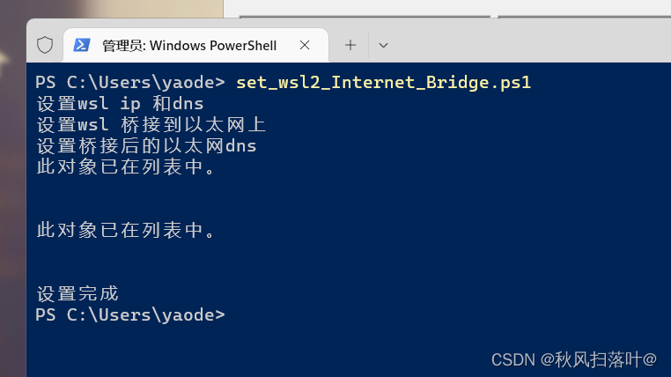Open a new tab with plus button
This screenshot has height=377, width=671.
[x=350, y=45]
